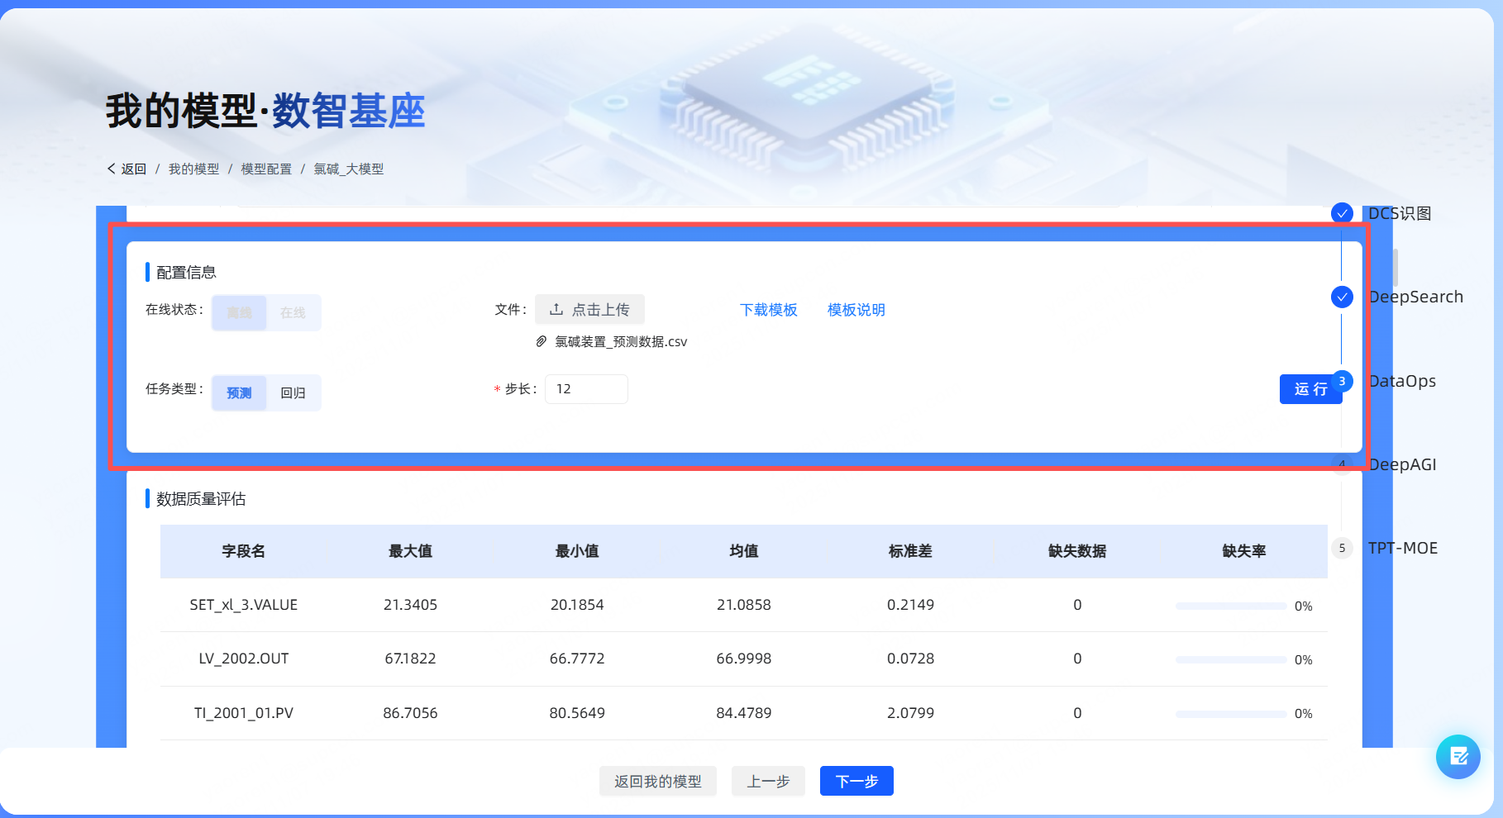Viewport: 1503px width, 818px height.
Task: Click the 运行 button
Action: (1310, 389)
